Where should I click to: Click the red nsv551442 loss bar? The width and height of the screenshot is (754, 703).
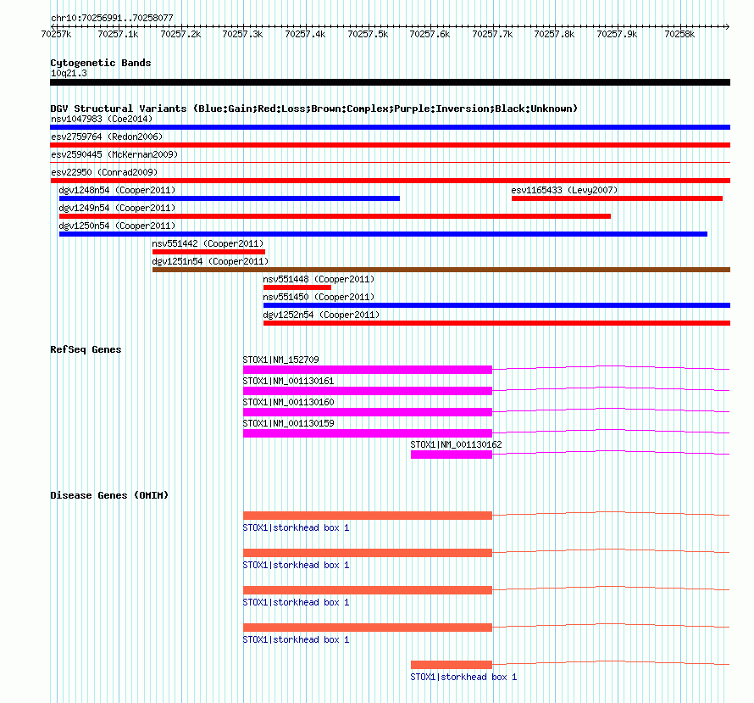(x=208, y=252)
